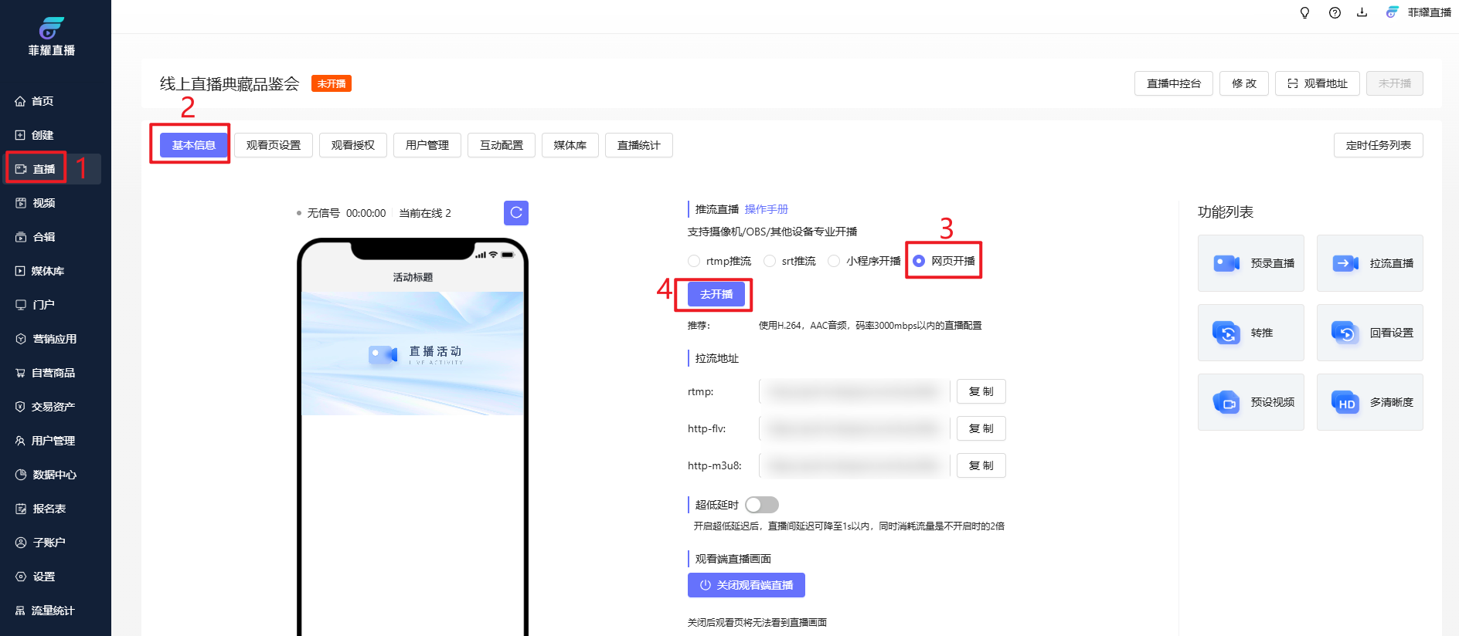Open the 预录直播 feature tile
This screenshot has width=1459, height=636.
(x=1250, y=263)
